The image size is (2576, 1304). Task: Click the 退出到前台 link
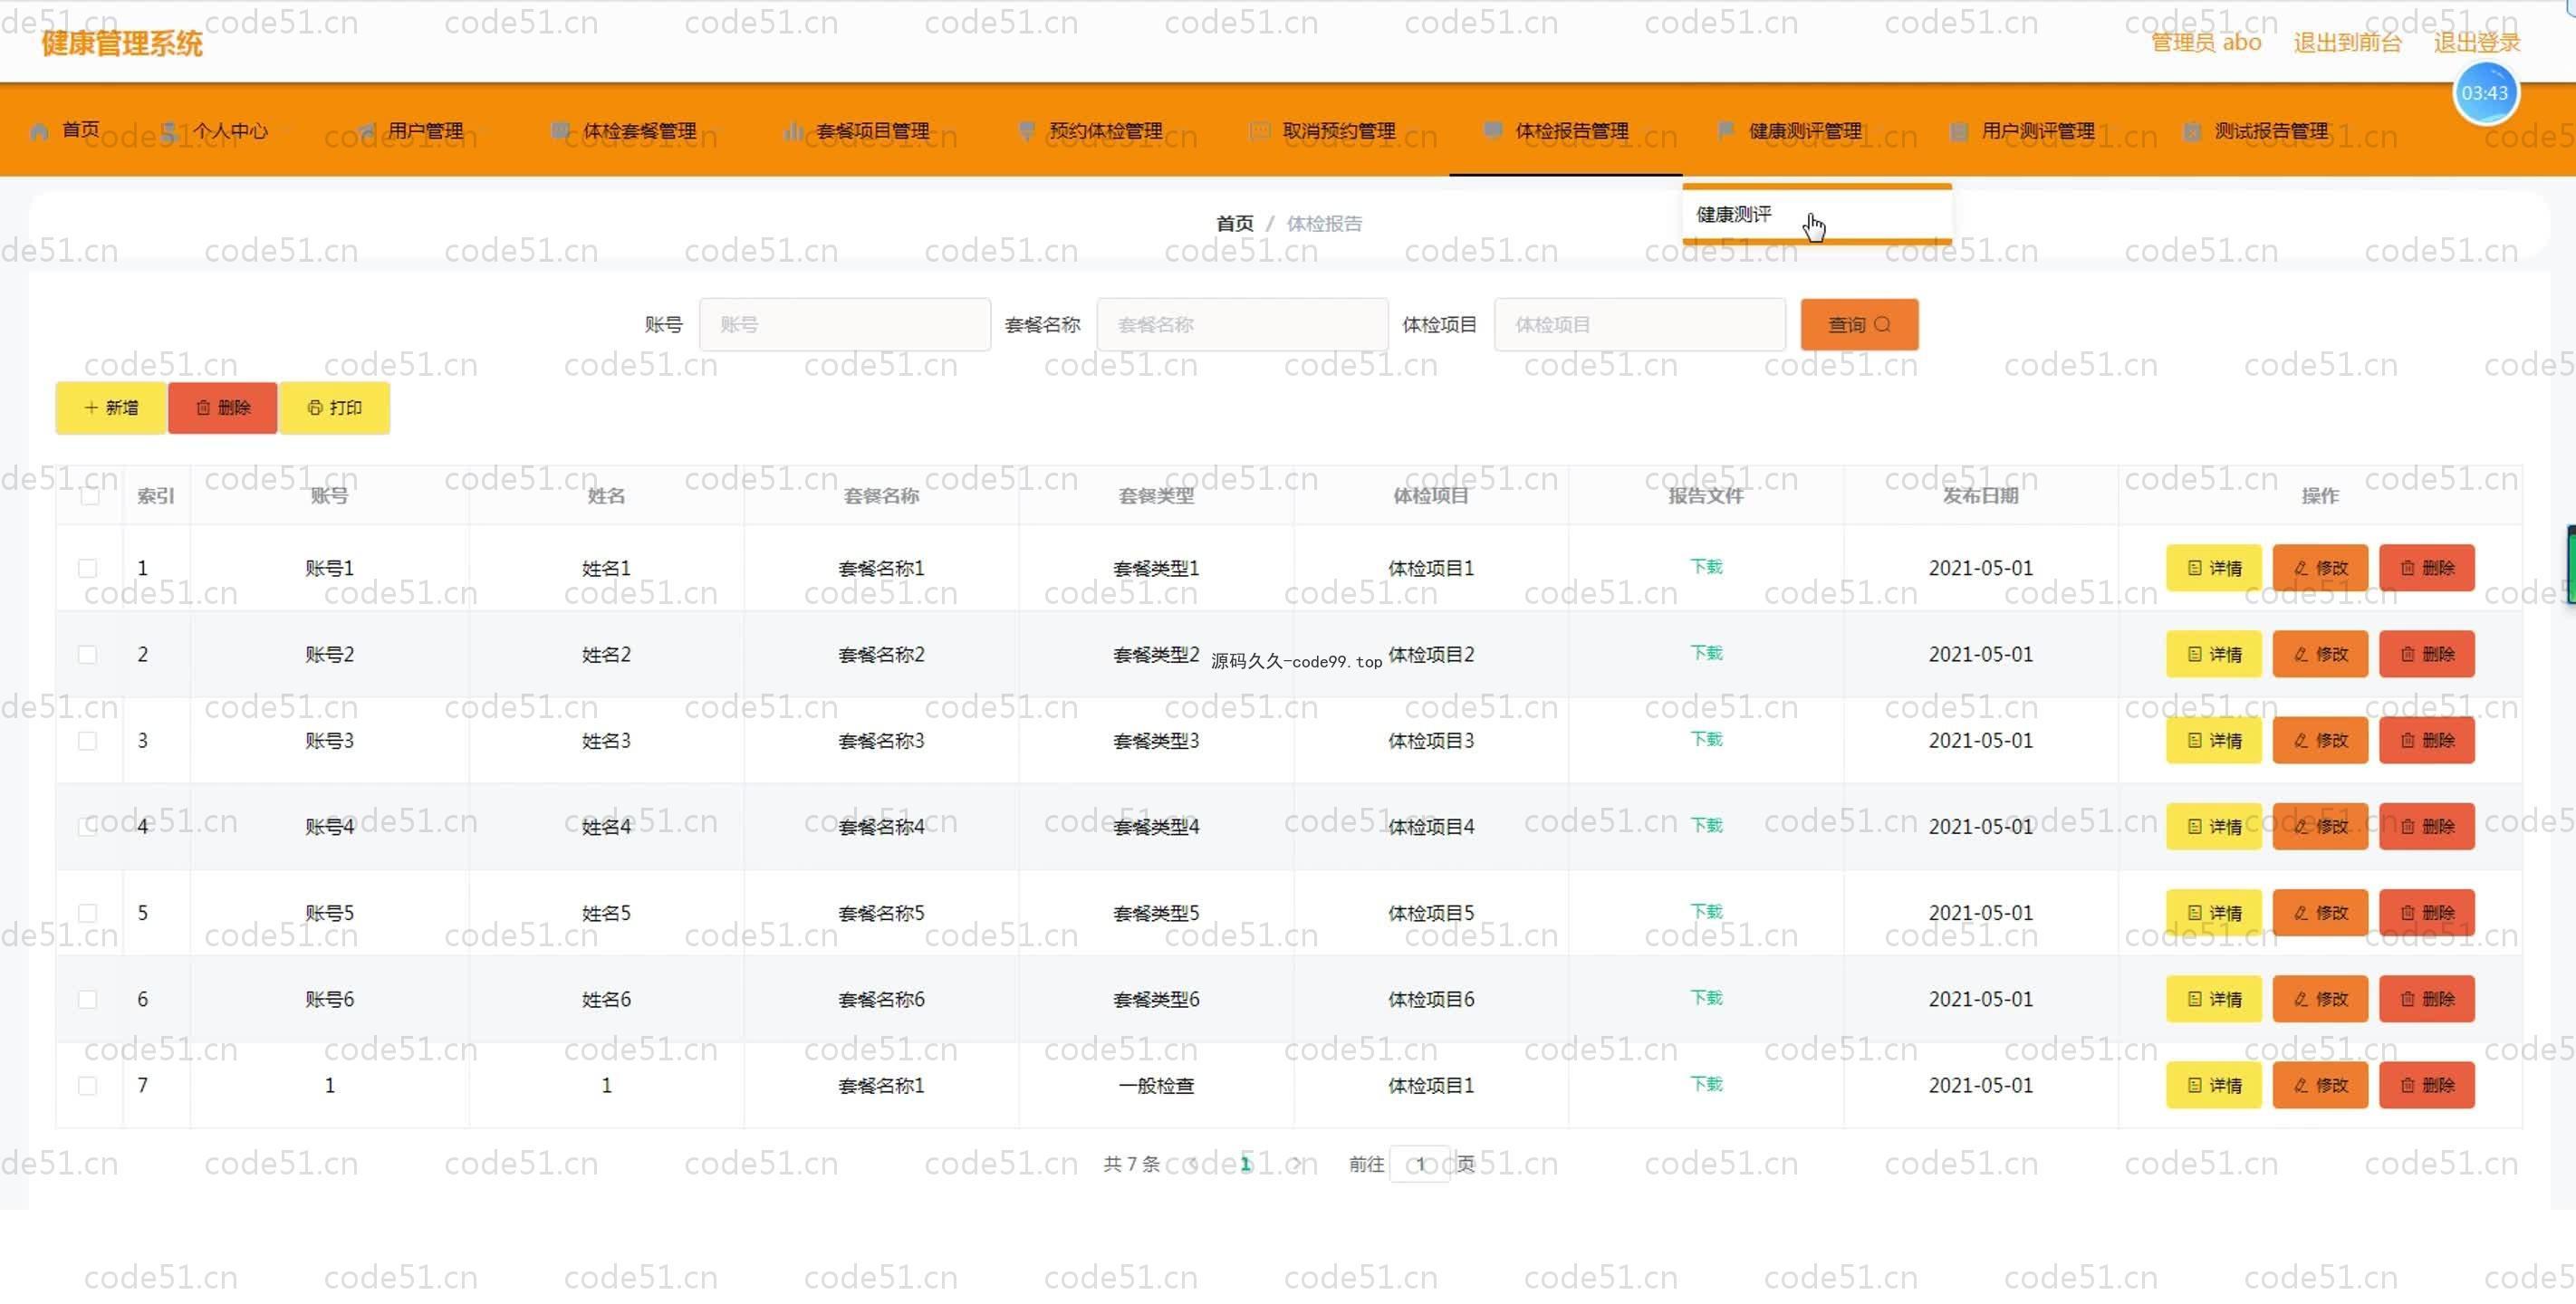point(2347,42)
